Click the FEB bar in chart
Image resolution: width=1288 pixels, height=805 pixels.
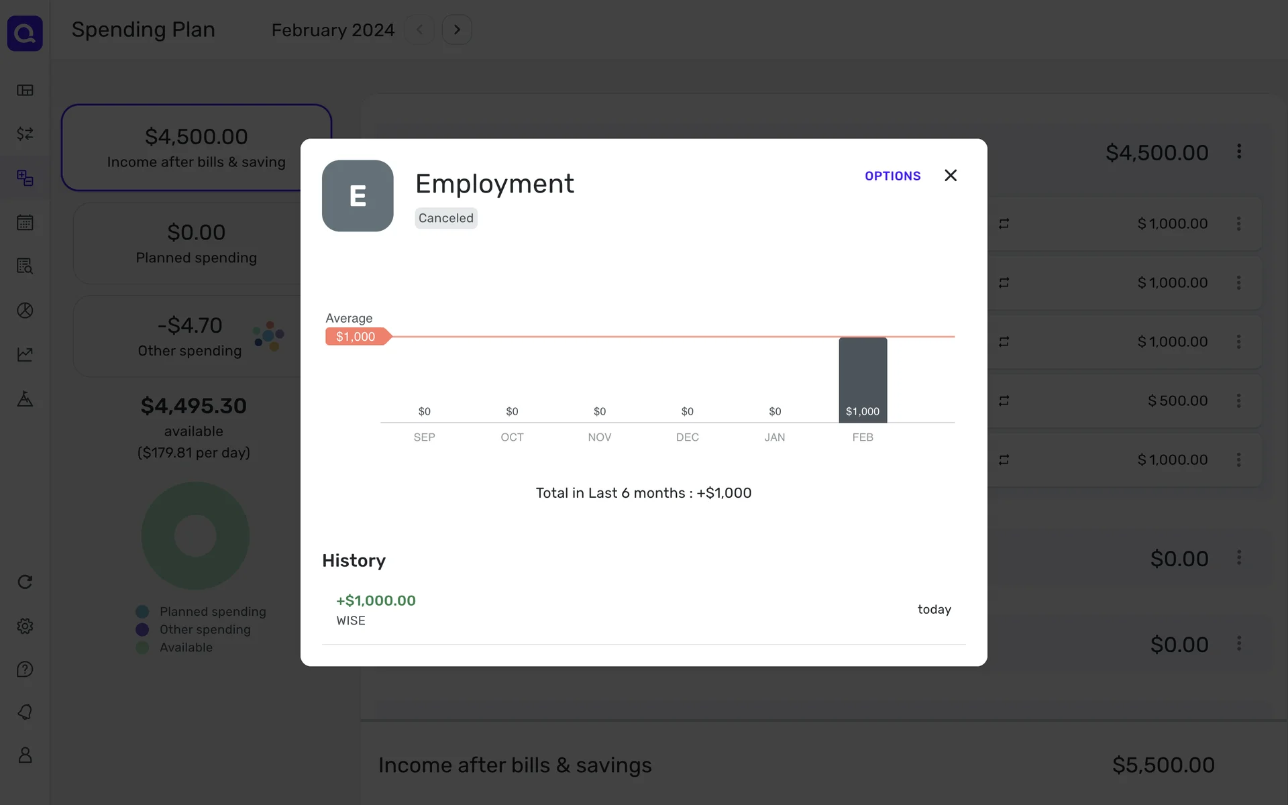[863, 380]
